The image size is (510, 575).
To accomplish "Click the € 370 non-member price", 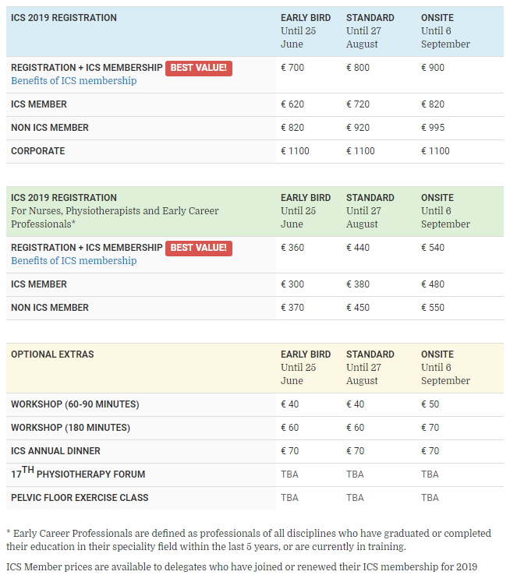I will [292, 308].
